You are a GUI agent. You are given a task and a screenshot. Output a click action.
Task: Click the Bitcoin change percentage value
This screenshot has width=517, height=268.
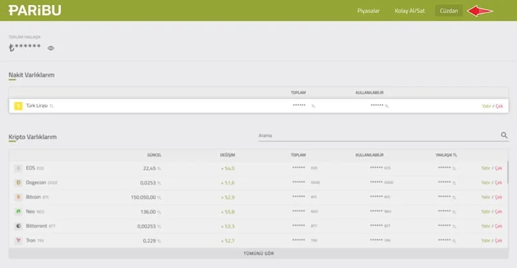(x=227, y=197)
